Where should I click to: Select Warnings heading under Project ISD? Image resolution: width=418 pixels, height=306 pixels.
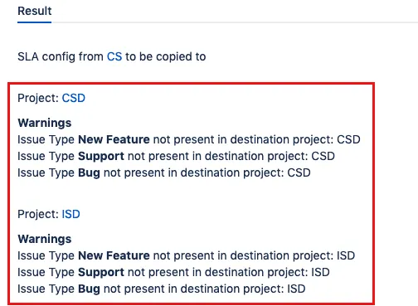45,239
